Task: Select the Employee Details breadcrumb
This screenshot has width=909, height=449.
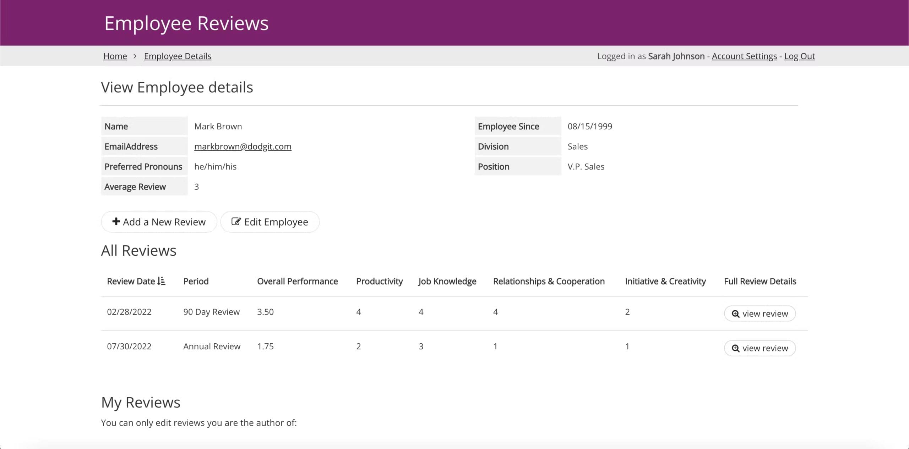Action: click(178, 56)
